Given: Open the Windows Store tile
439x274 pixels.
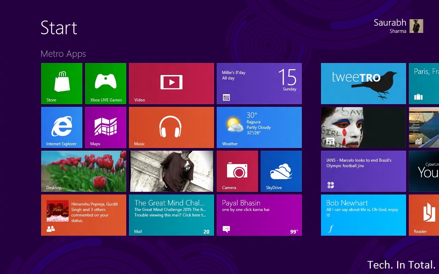Looking at the screenshot, I should 62,83.
